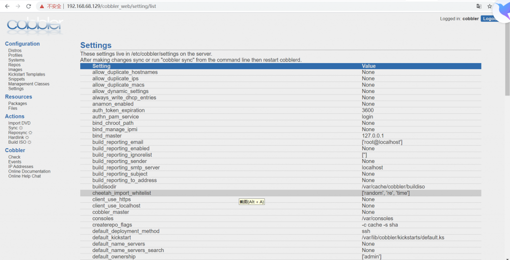This screenshot has width=510, height=260.
Task: Open Profiles in the sidebar
Action: [x=15, y=55]
